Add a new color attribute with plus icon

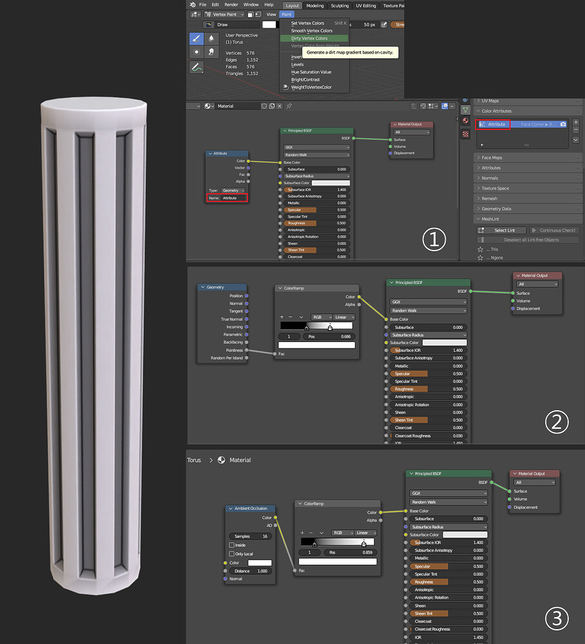[x=576, y=122]
